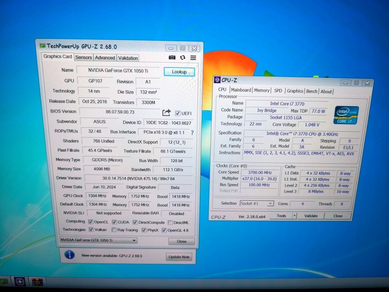Open the Advanced tab in GPU-Z

tap(105, 58)
